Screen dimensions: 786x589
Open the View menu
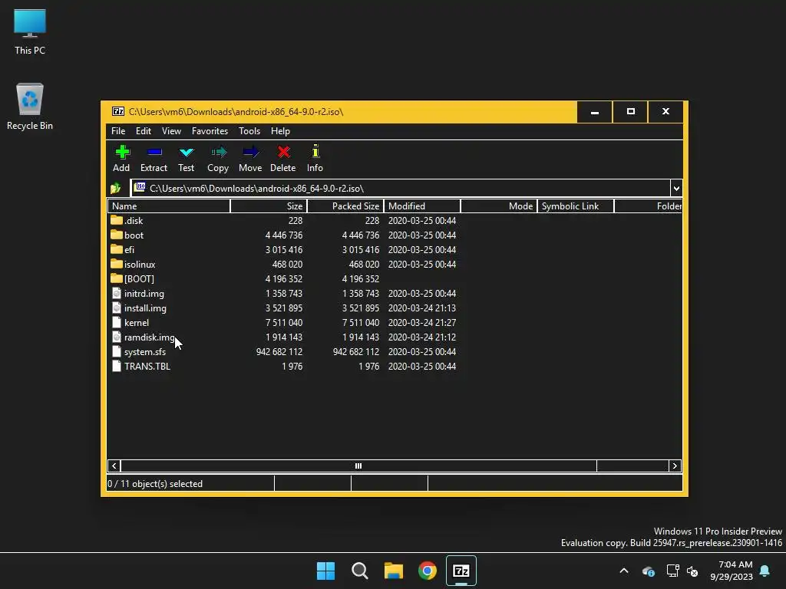click(x=171, y=130)
